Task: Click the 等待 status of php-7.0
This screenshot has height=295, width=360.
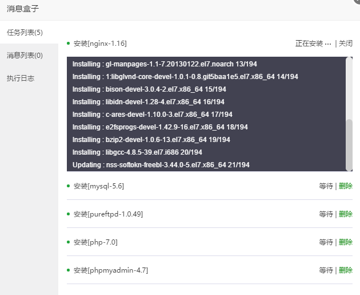Action: pyautogui.click(x=326, y=242)
